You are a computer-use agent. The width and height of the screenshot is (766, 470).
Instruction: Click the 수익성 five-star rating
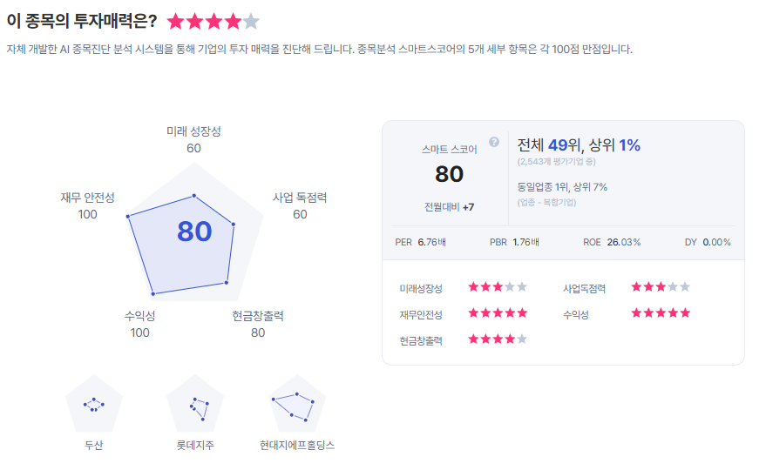(x=661, y=313)
